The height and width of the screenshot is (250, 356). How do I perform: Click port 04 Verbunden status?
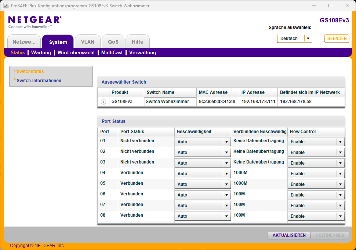point(132,173)
